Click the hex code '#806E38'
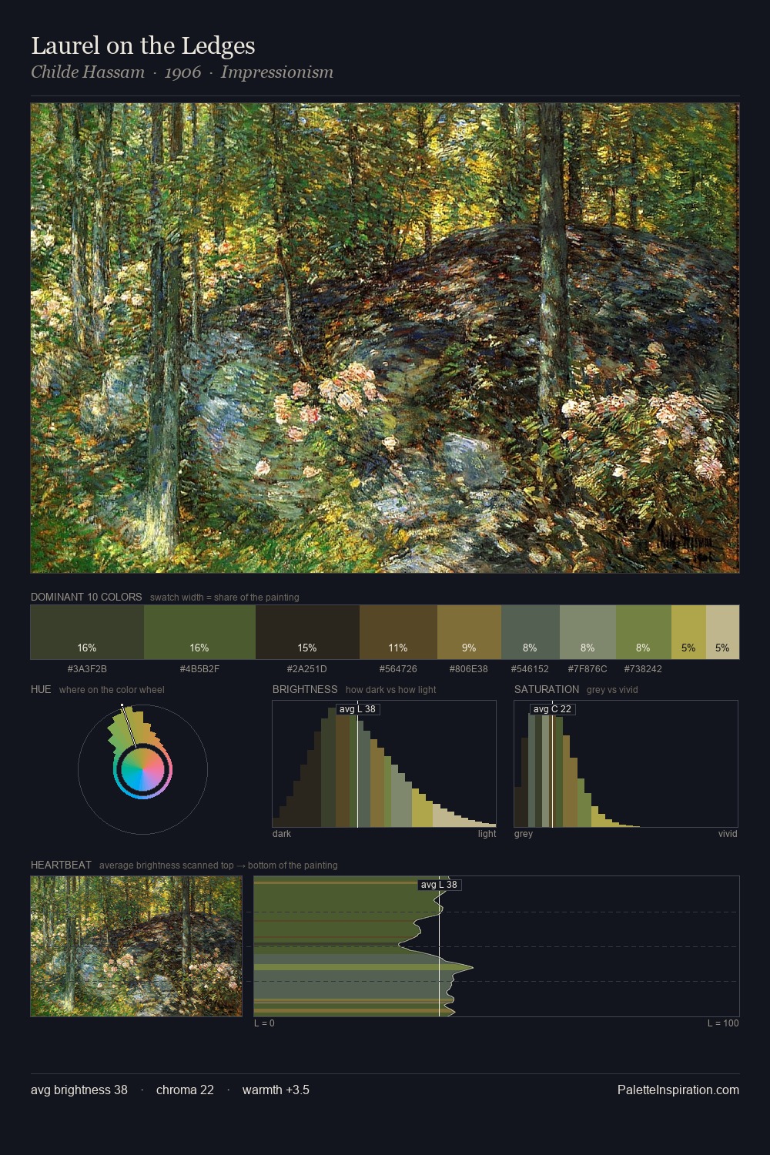Image resolution: width=770 pixels, height=1155 pixels. pyautogui.click(x=469, y=669)
